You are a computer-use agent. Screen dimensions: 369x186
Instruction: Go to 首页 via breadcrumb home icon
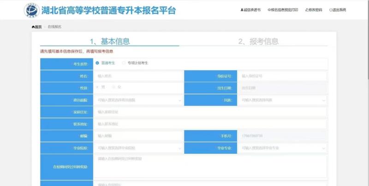click(x=37, y=27)
